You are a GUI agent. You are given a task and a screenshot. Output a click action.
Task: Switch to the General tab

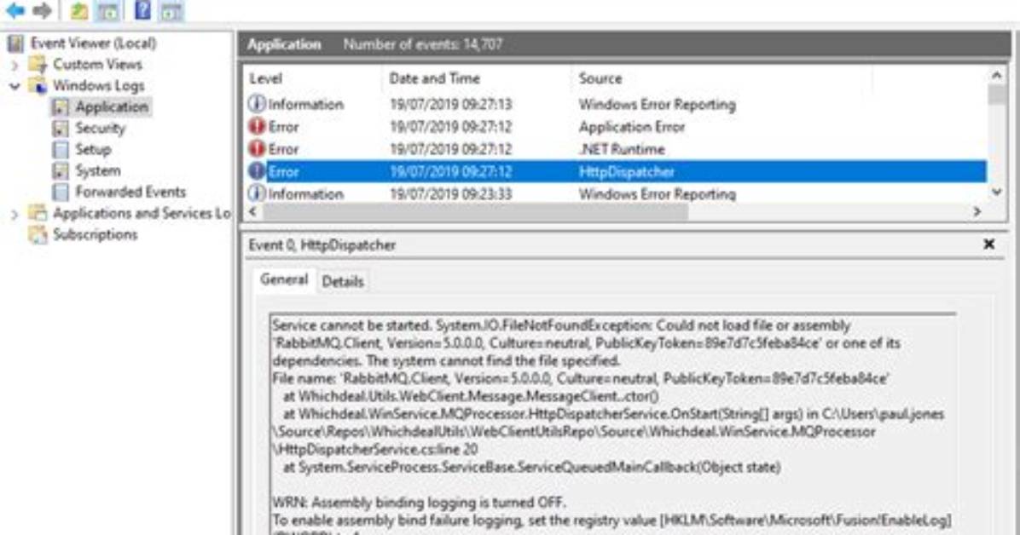point(284,279)
